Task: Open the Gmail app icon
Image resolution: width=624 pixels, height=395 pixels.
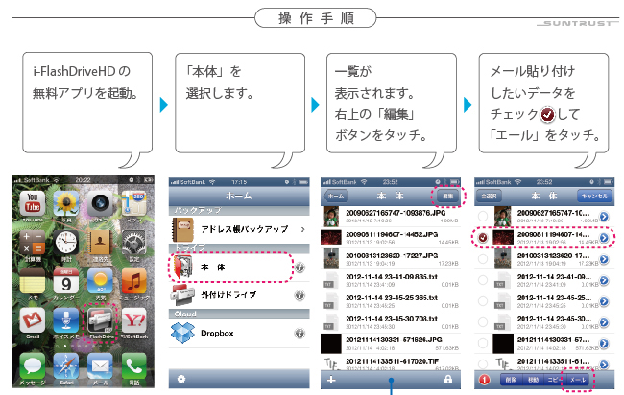Action: coord(33,320)
